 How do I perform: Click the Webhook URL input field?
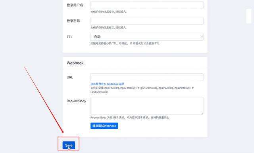click(x=147, y=77)
